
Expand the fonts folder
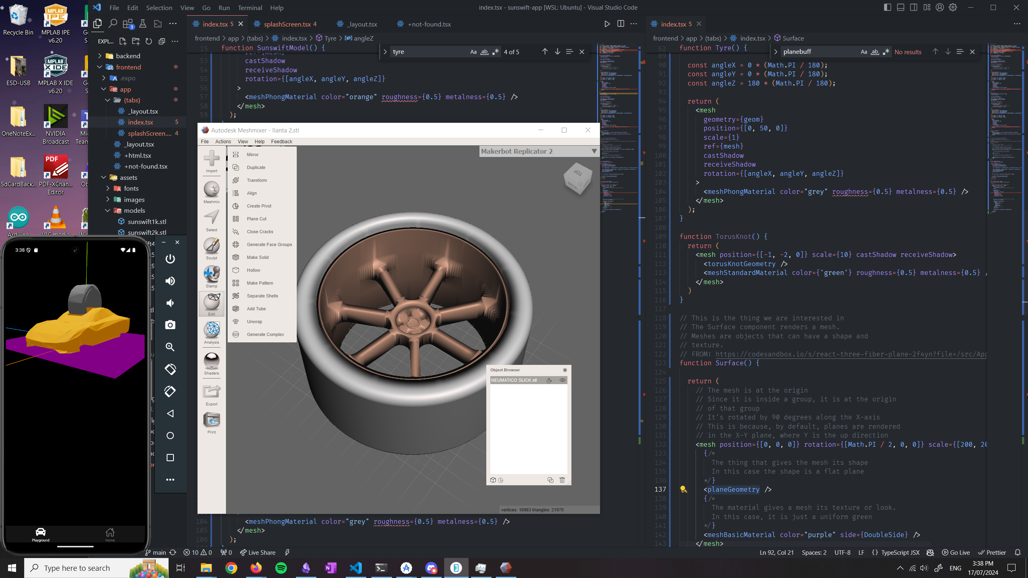(x=108, y=188)
